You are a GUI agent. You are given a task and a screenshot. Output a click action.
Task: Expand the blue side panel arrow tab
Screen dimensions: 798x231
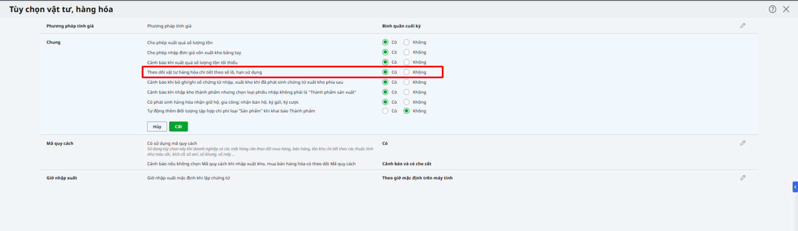click(795, 187)
